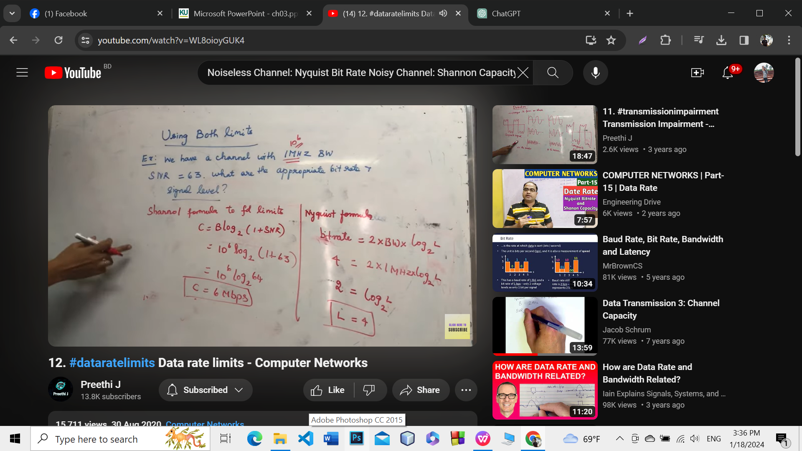Like the video

click(328, 390)
